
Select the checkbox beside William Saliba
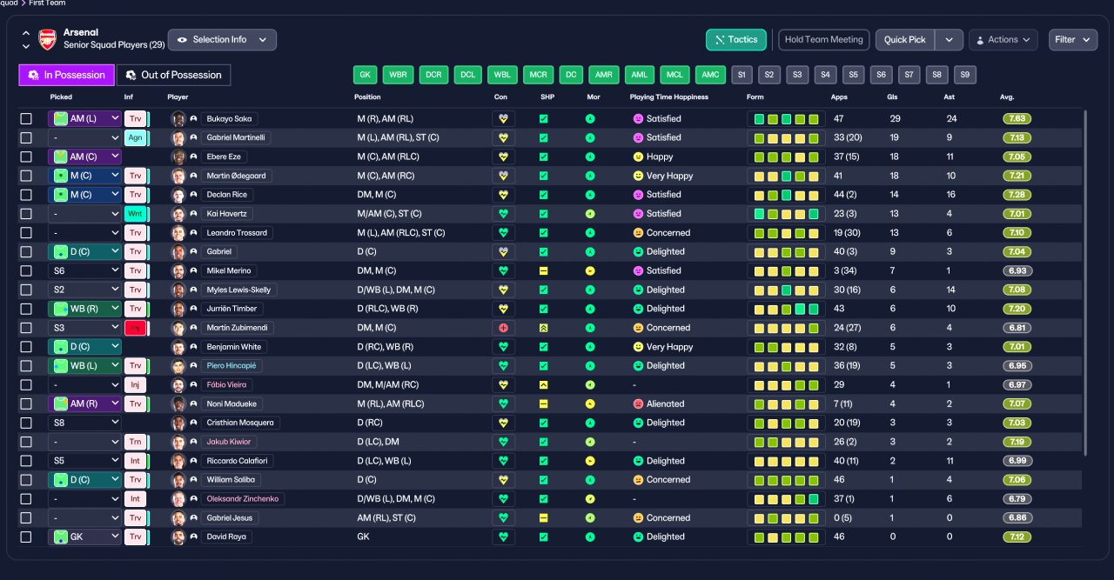coord(26,479)
